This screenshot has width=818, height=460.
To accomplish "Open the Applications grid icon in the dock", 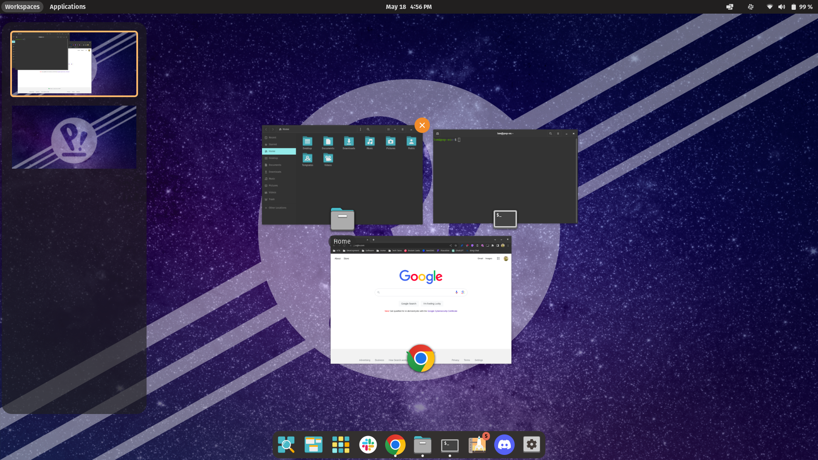I will [341, 445].
